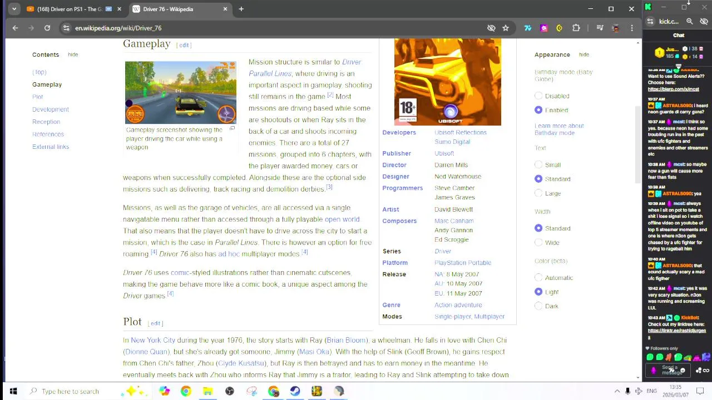Learn more about Birthday mode link
712x400 pixels.
click(x=559, y=129)
